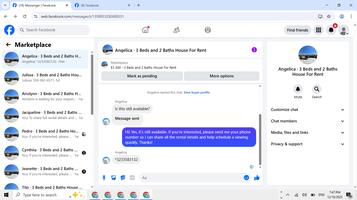Choose a sticker icon in the composer
357x200 pixels.
click(123, 178)
